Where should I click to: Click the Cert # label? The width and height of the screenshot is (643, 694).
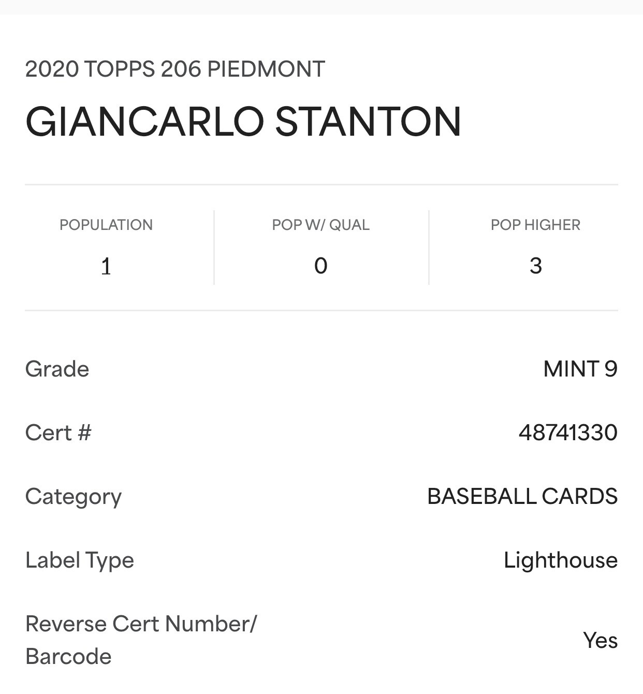pos(58,433)
